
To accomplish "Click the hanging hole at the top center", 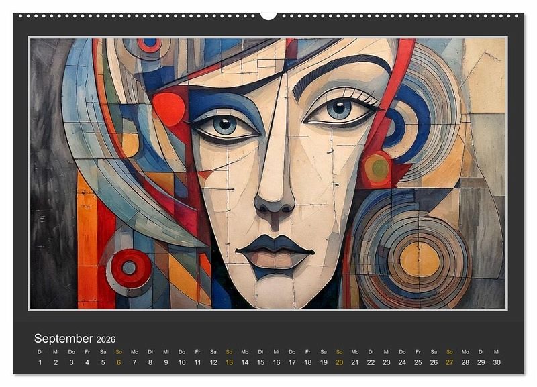I will pyautogui.click(x=268, y=15).
